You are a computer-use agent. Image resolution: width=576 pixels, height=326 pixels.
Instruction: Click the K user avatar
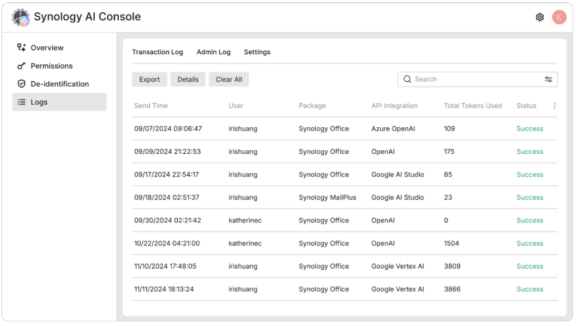[559, 17]
